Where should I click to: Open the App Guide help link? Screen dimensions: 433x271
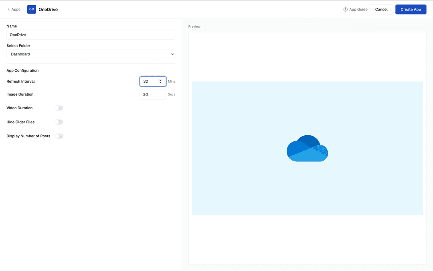[x=355, y=9]
